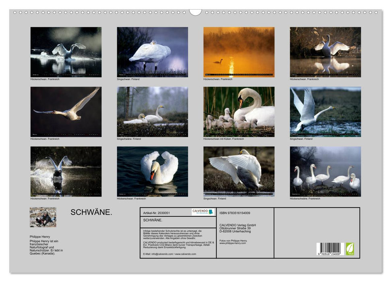Select the Singschwäne Finland nesting swan photo

point(153,112)
